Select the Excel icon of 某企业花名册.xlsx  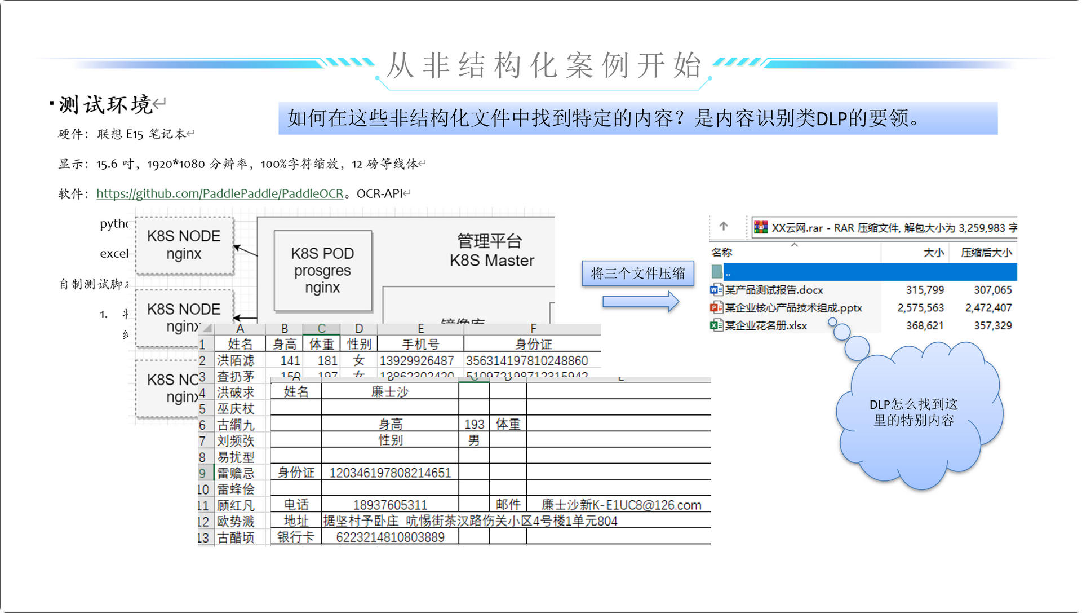(716, 325)
